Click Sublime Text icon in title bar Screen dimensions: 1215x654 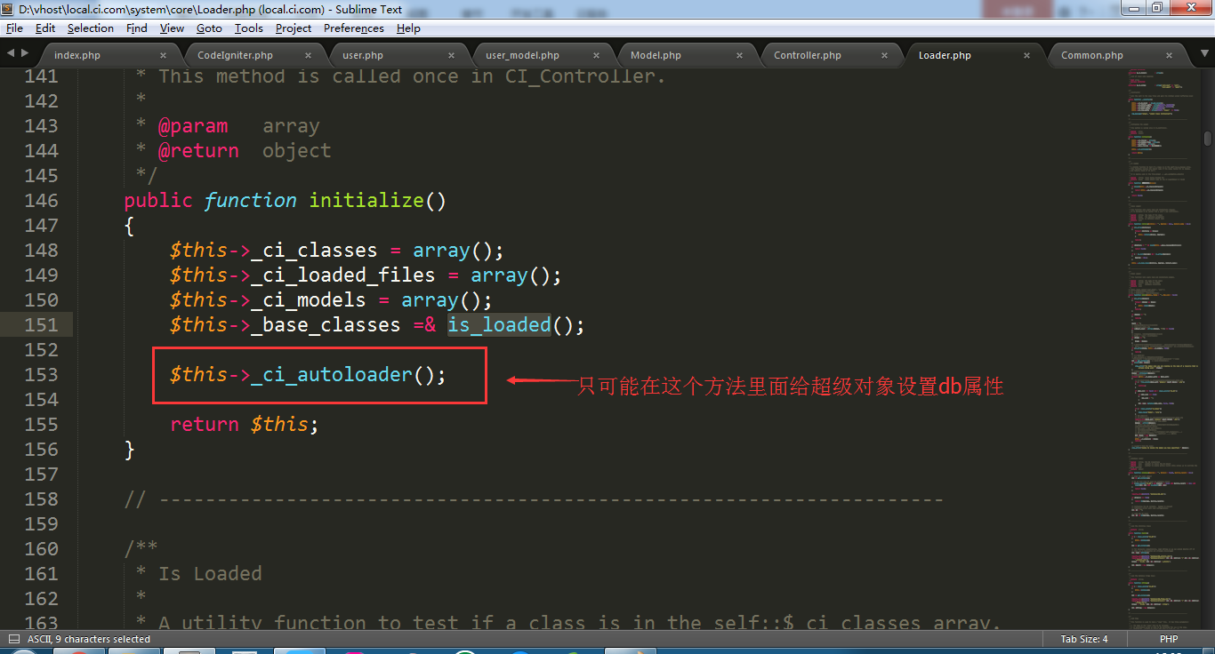(8, 9)
